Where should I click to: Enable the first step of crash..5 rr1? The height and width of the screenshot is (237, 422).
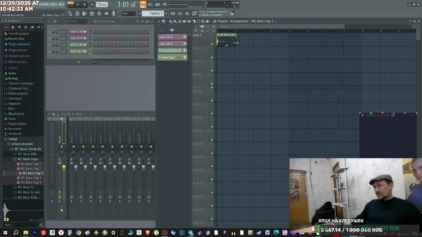95,32
